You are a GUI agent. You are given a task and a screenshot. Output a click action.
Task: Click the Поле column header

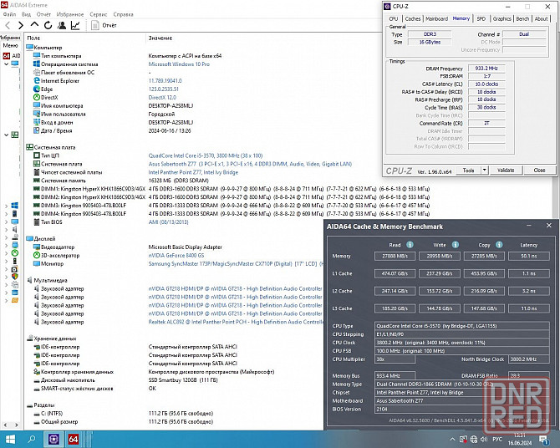coord(33,38)
